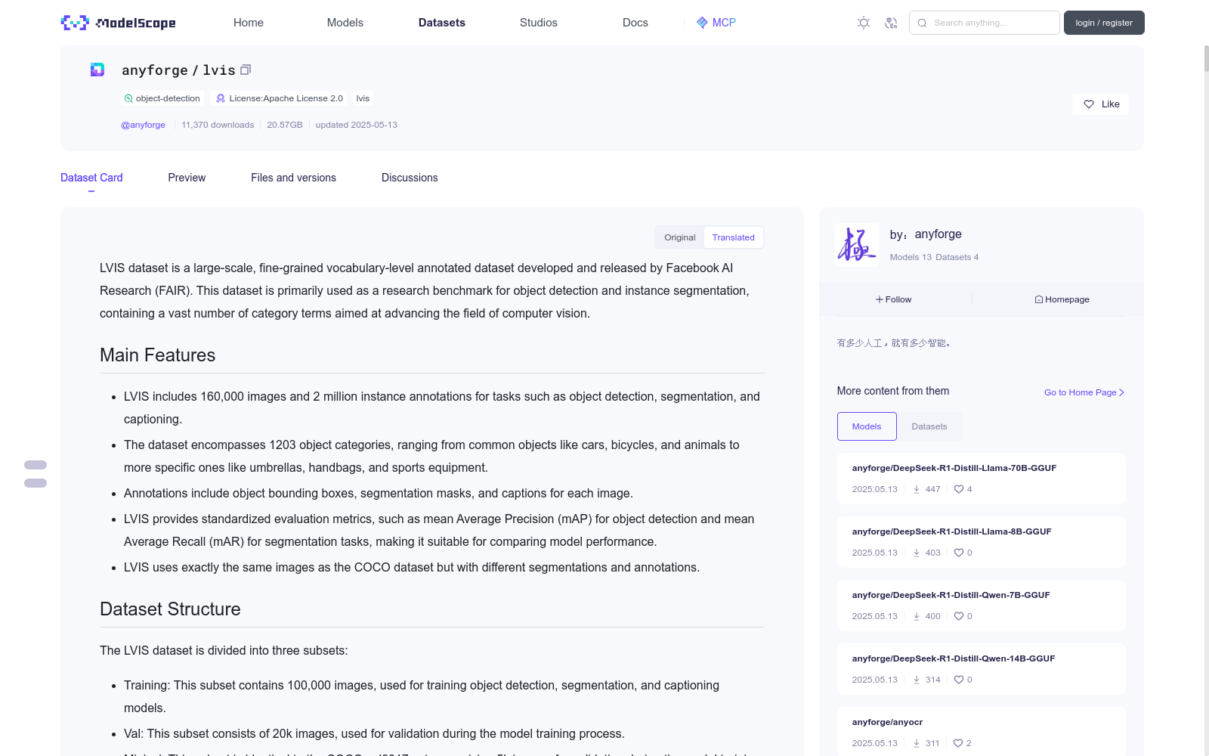The image size is (1209, 756).
Task: Open the Docs menu
Action: tap(635, 23)
